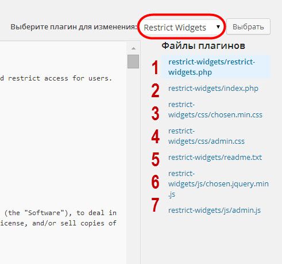Open the css/admin.css plugin file
282x264 pixels.
point(206,136)
